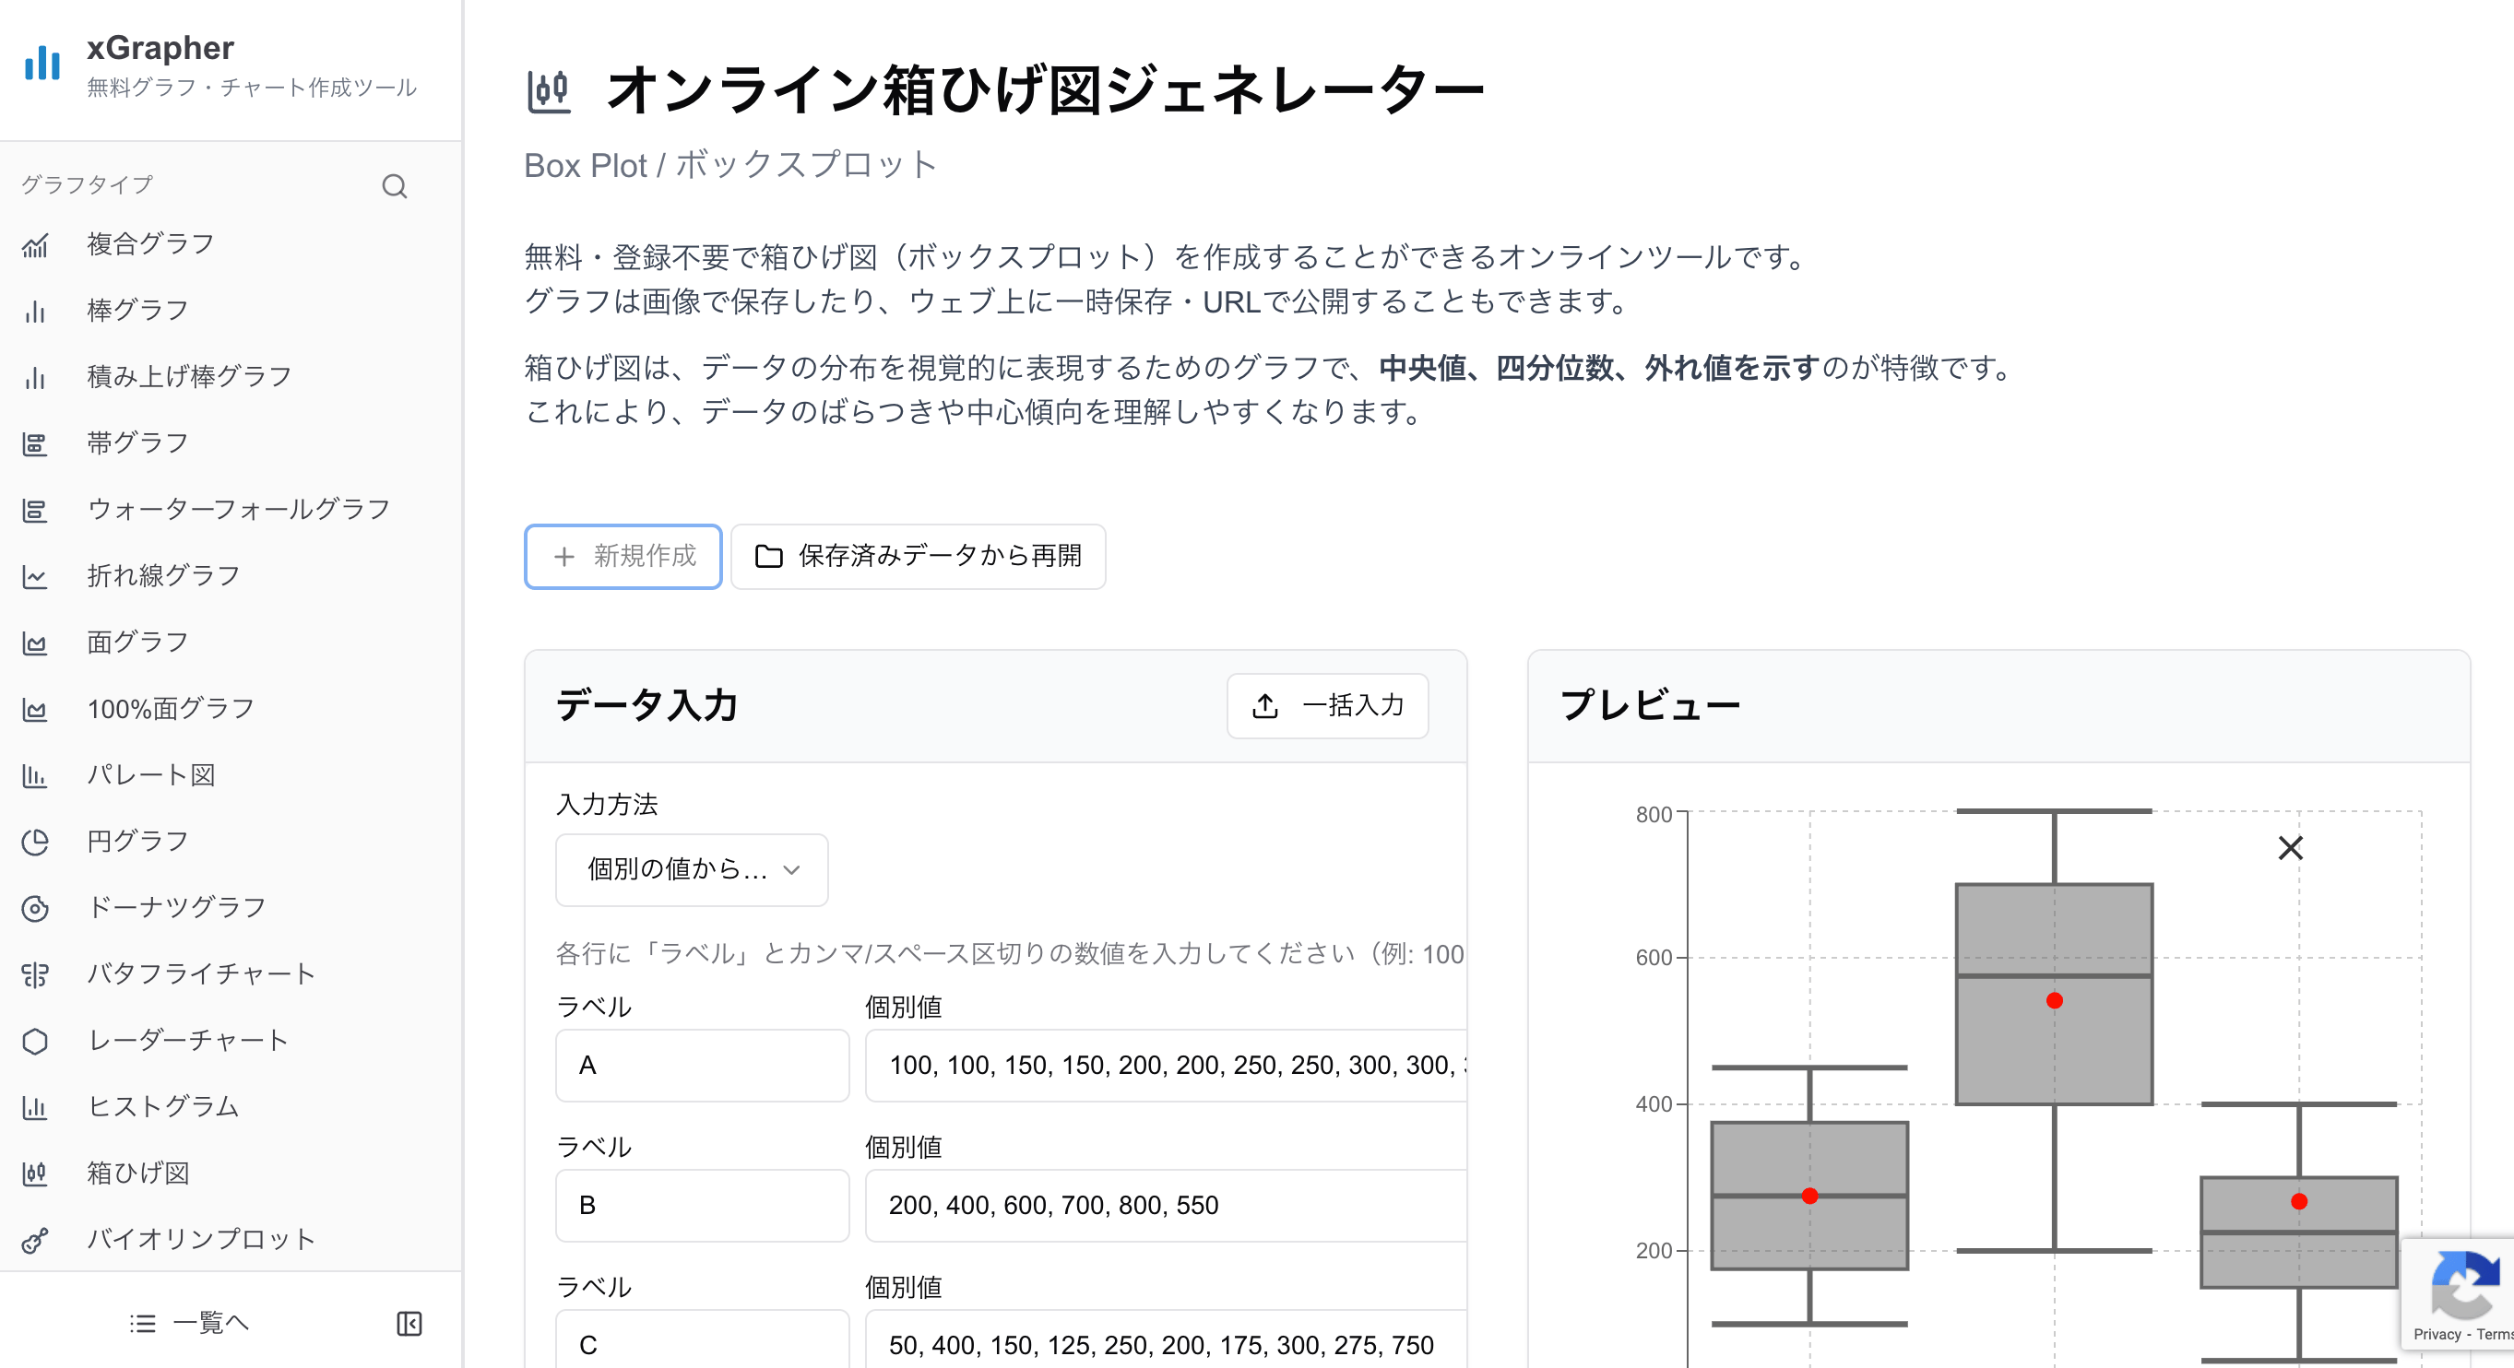Image resolution: width=2514 pixels, height=1368 pixels.
Task: Select the バイオリンプロット icon
Action: click(x=35, y=1240)
